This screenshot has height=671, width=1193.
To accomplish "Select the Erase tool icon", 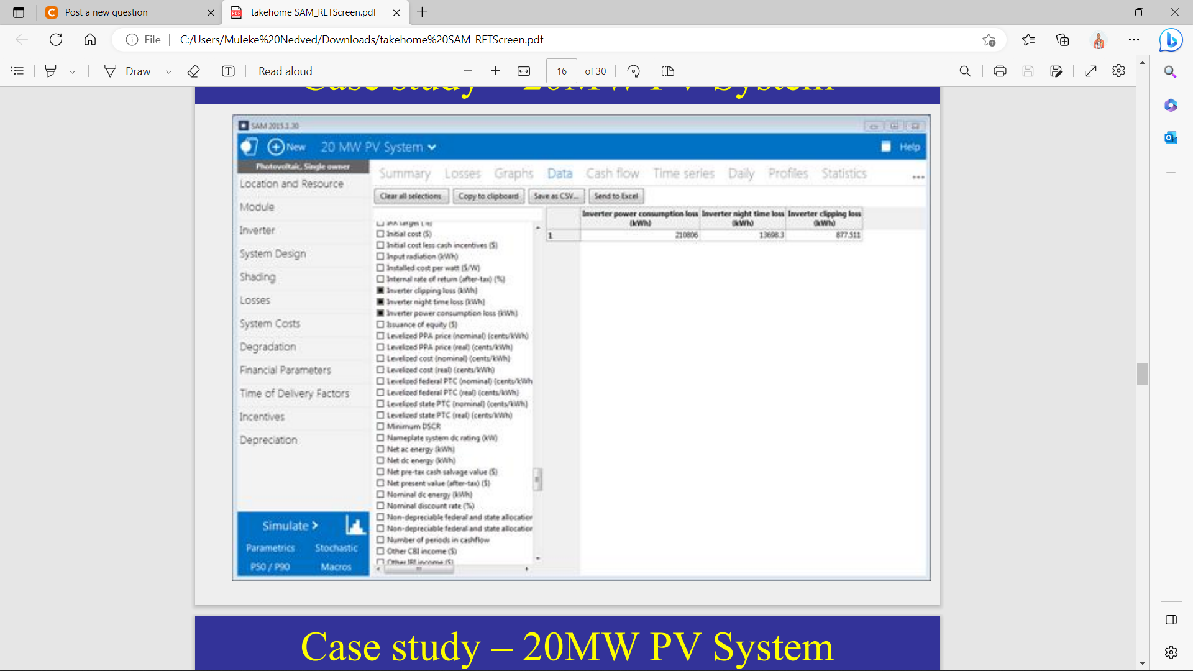I will click(x=193, y=71).
